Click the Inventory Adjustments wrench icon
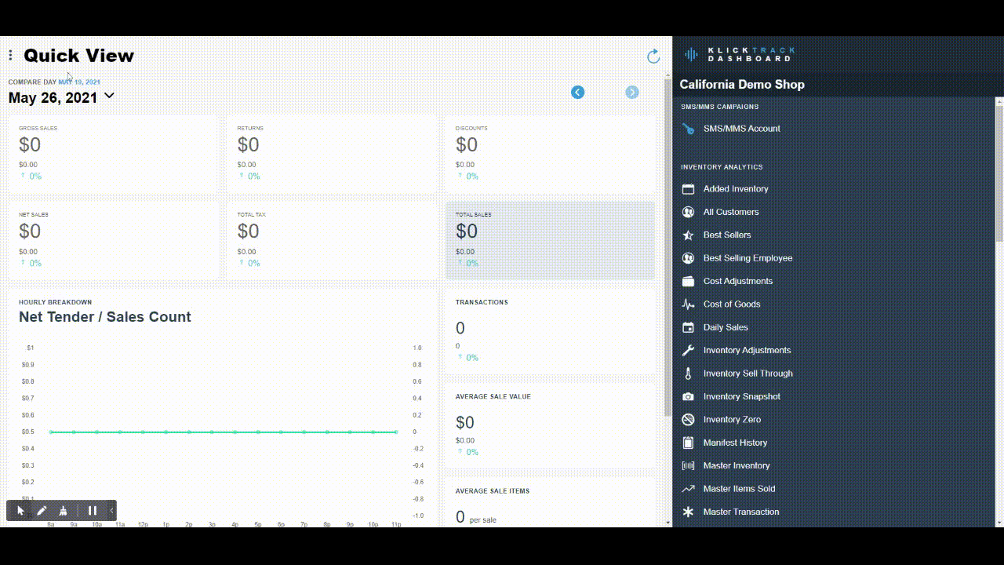The image size is (1004, 565). pos(688,351)
